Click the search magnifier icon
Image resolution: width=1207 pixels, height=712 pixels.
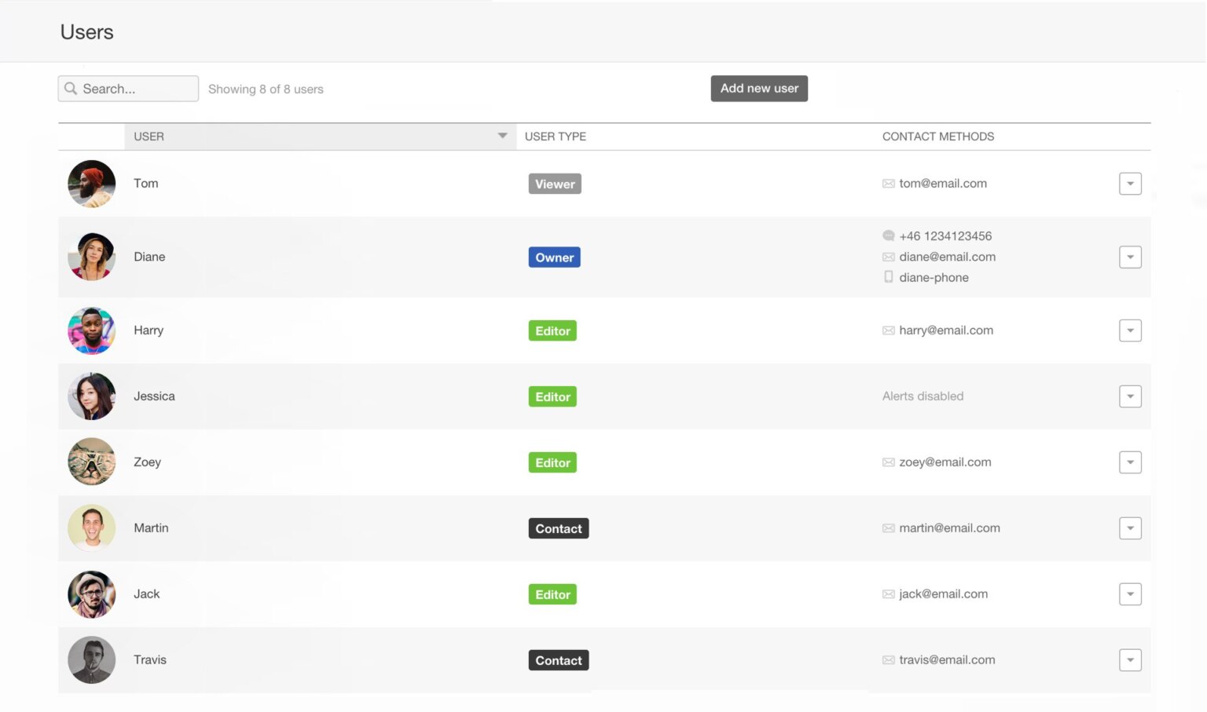click(72, 89)
